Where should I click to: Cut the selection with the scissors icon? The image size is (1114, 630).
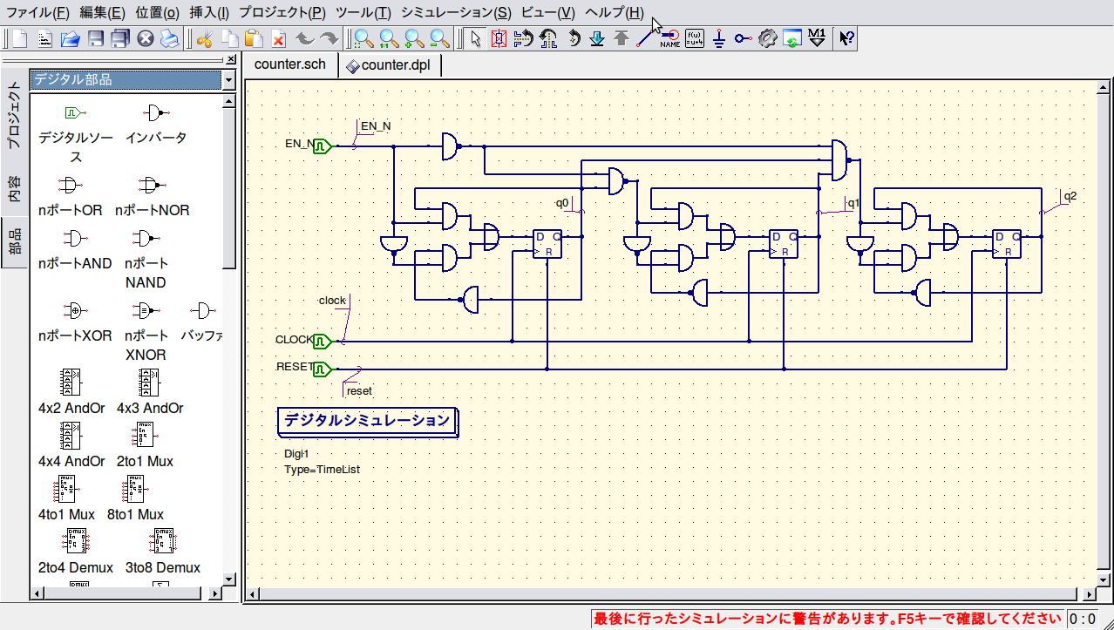(204, 38)
